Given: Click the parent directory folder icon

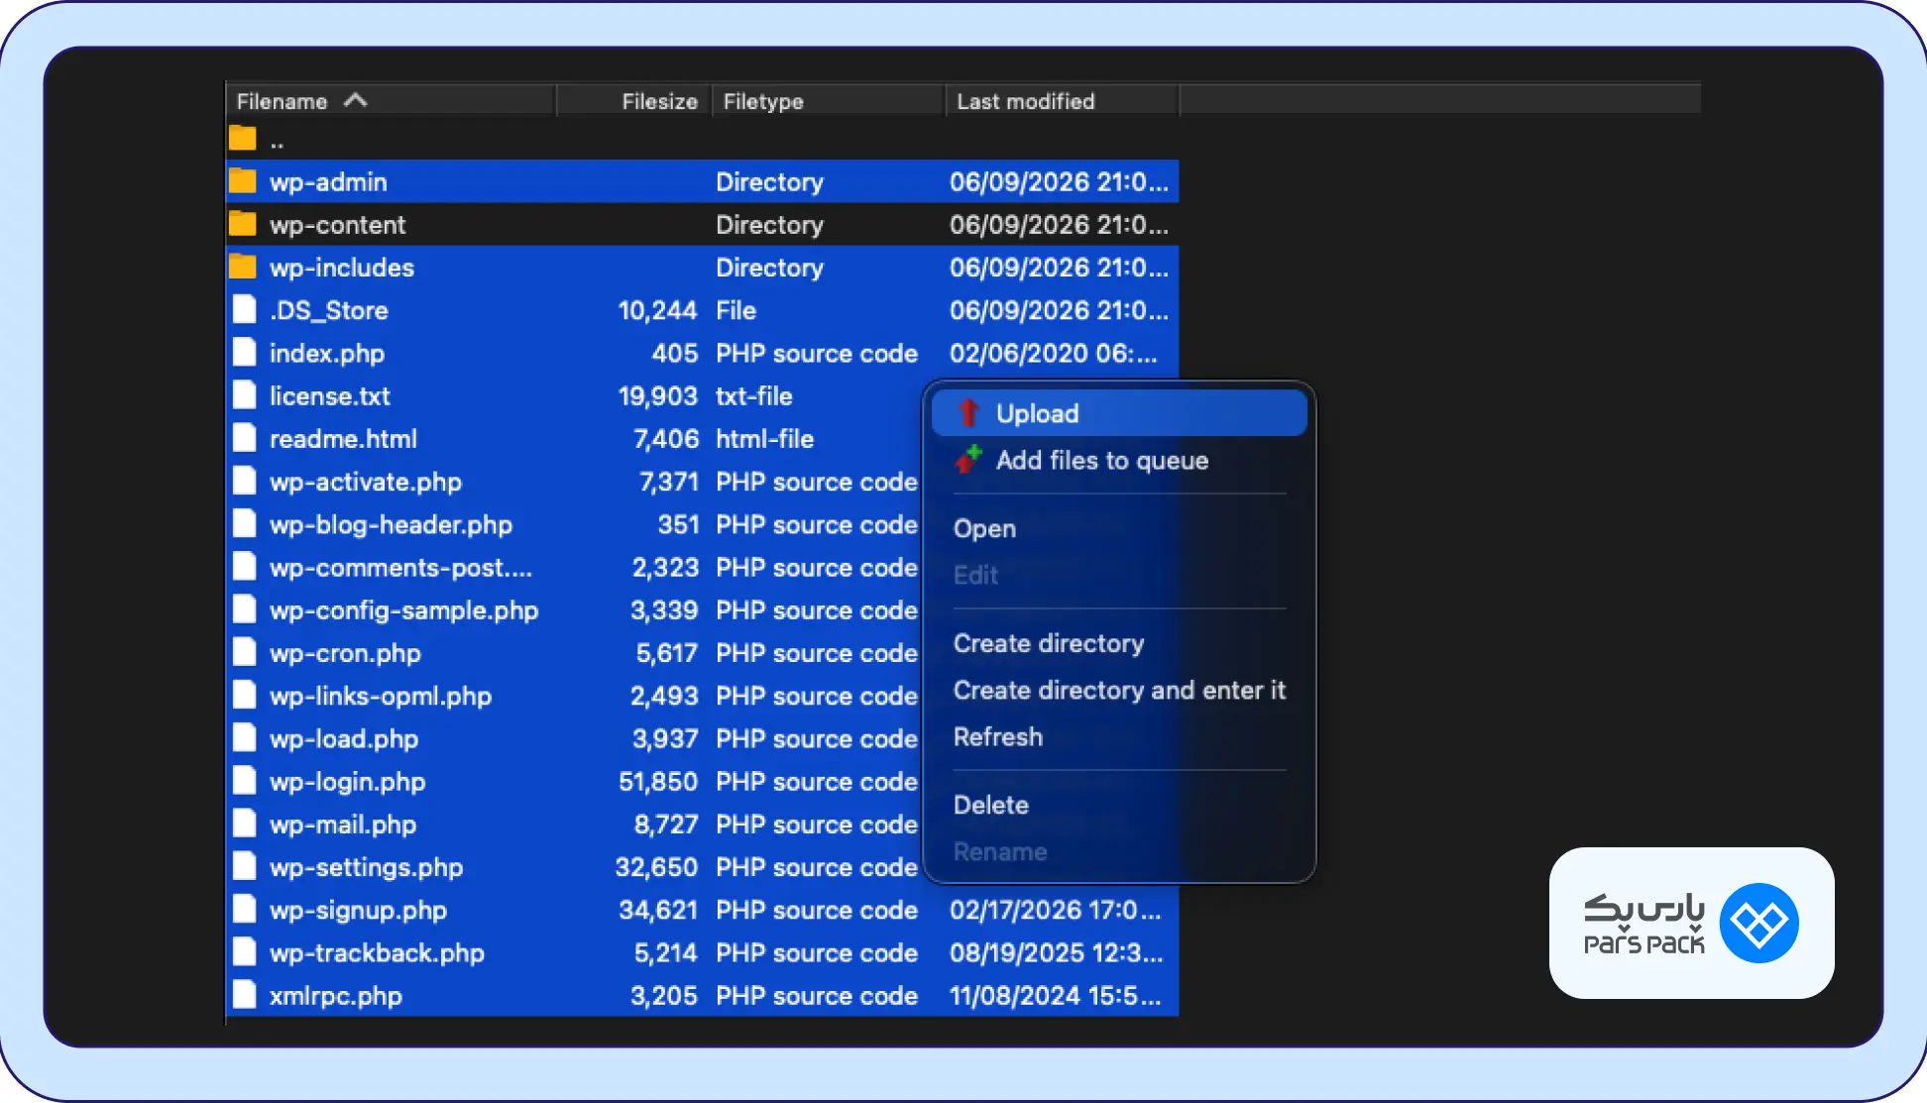Looking at the screenshot, I should pos(243,137).
